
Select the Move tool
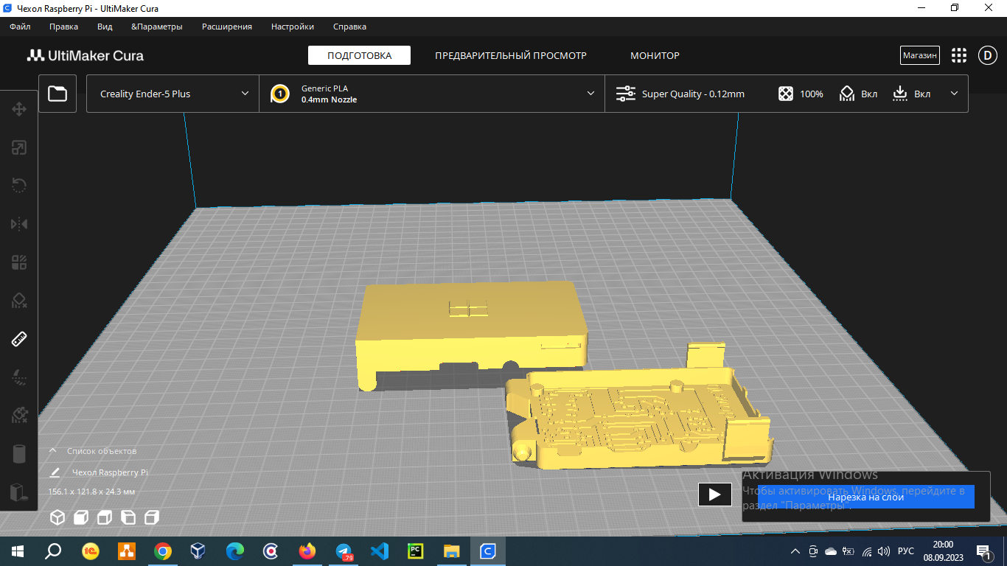(x=19, y=109)
